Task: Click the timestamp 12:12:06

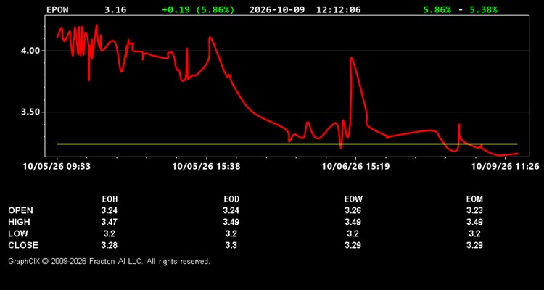Action: (338, 9)
